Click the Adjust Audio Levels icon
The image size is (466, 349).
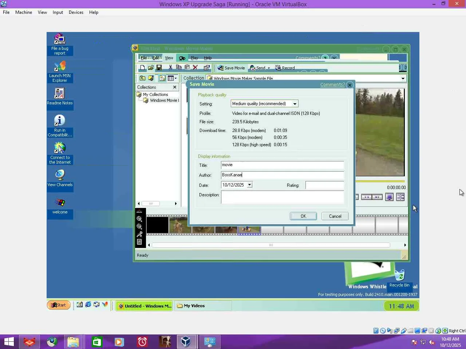click(139, 242)
